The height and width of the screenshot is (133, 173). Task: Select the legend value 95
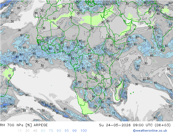tap(67, 131)
